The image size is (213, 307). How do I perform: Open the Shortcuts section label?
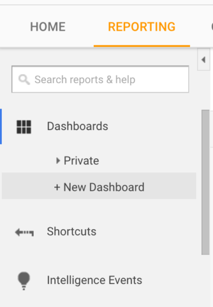(71, 231)
